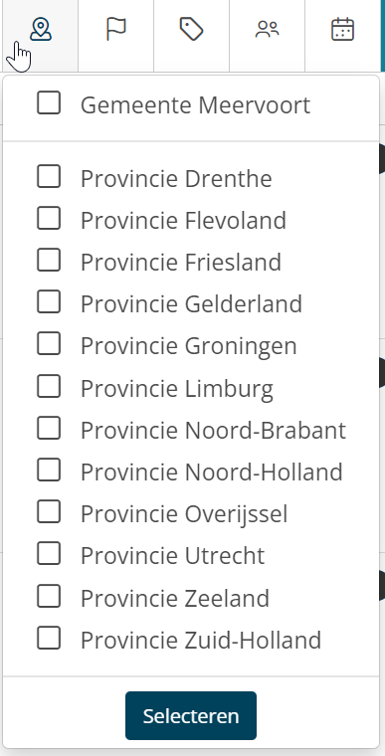
Task: Open the tag label filter icon
Action: (x=192, y=30)
